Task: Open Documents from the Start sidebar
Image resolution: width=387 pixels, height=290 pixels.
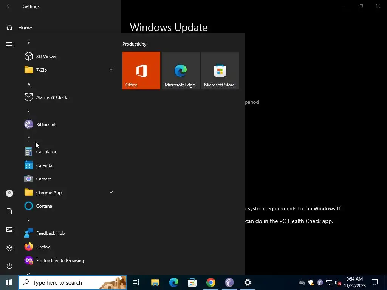Action: [x=9, y=211]
